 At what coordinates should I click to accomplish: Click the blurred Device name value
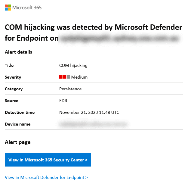93,124
